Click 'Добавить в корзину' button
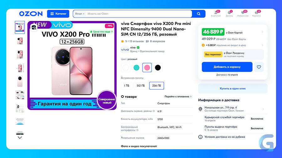 tap(227, 67)
